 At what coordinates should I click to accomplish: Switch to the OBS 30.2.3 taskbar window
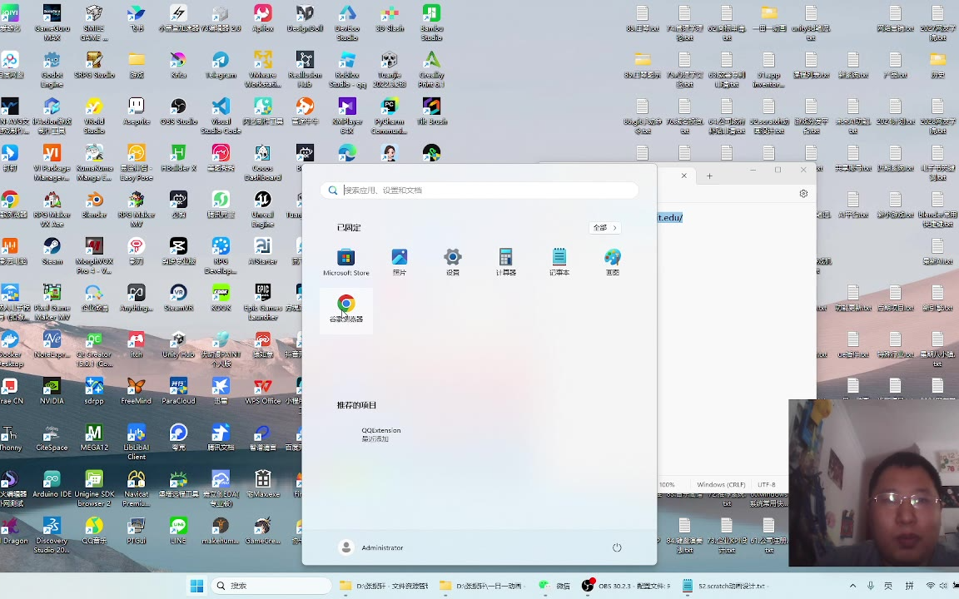[626, 586]
